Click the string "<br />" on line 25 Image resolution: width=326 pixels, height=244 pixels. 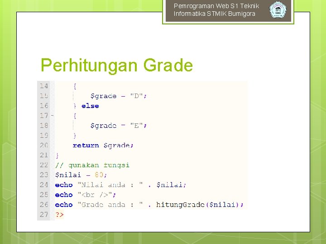[95, 195]
